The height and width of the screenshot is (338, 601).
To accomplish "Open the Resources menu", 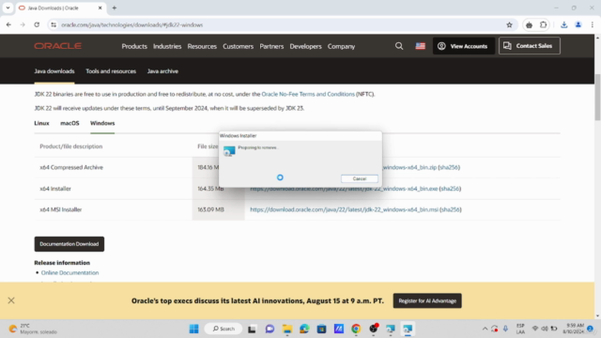I will (x=202, y=46).
